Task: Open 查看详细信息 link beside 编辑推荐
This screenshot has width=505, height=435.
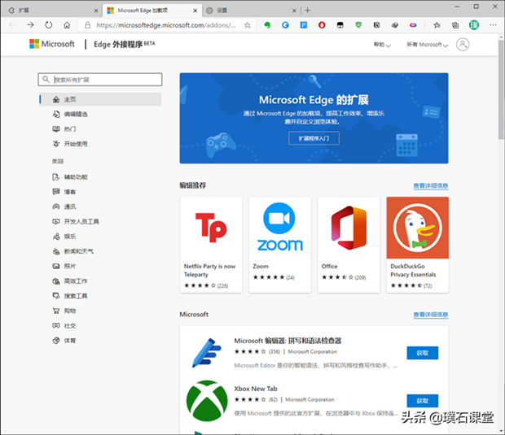Action: click(431, 186)
